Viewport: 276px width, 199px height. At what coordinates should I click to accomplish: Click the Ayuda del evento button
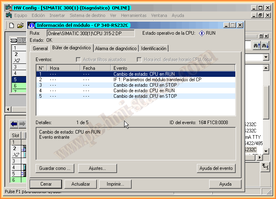pyautogui.click(x=216, y=168)
